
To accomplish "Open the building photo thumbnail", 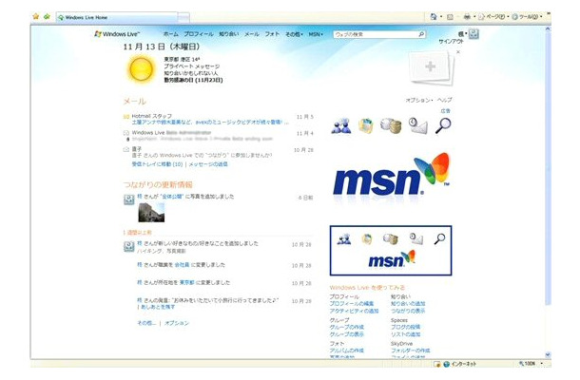I will point(151,213).
